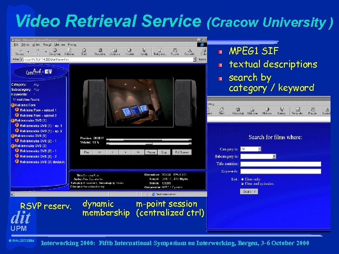Open the Przejdź menu
Image resolution: width=339 pixels, height=254 pixels.
[x=47, y=45]
